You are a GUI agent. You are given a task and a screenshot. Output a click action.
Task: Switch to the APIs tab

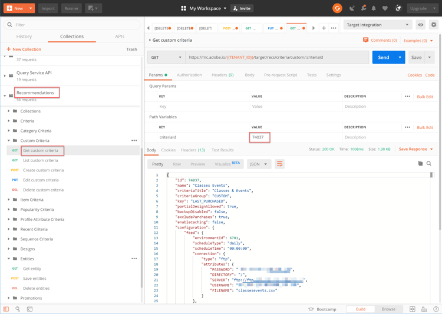point(120,37)
